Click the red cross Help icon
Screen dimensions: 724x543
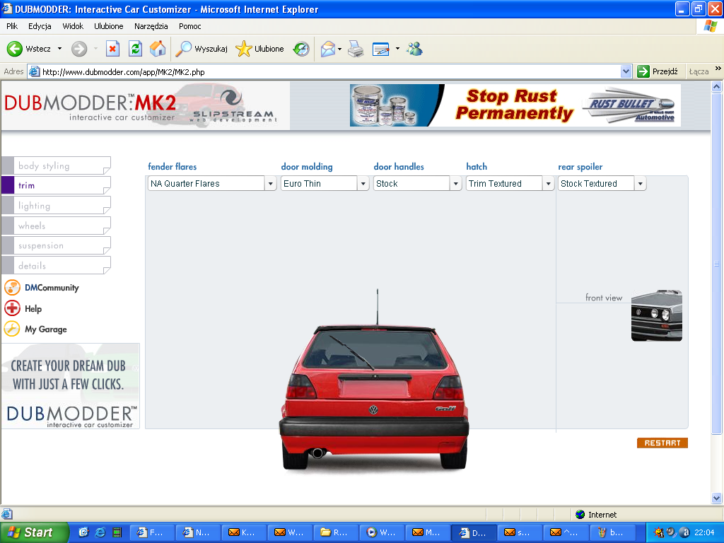[12, 308]
